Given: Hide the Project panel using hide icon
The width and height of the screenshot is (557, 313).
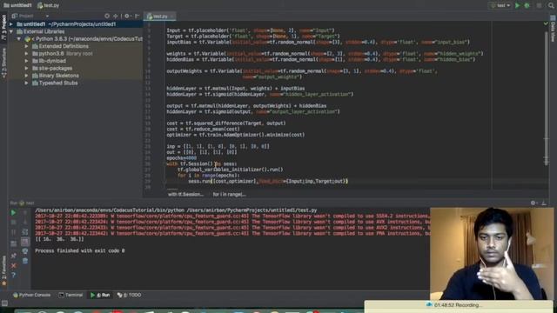Looking at the screenshot, I should point(138,16).
